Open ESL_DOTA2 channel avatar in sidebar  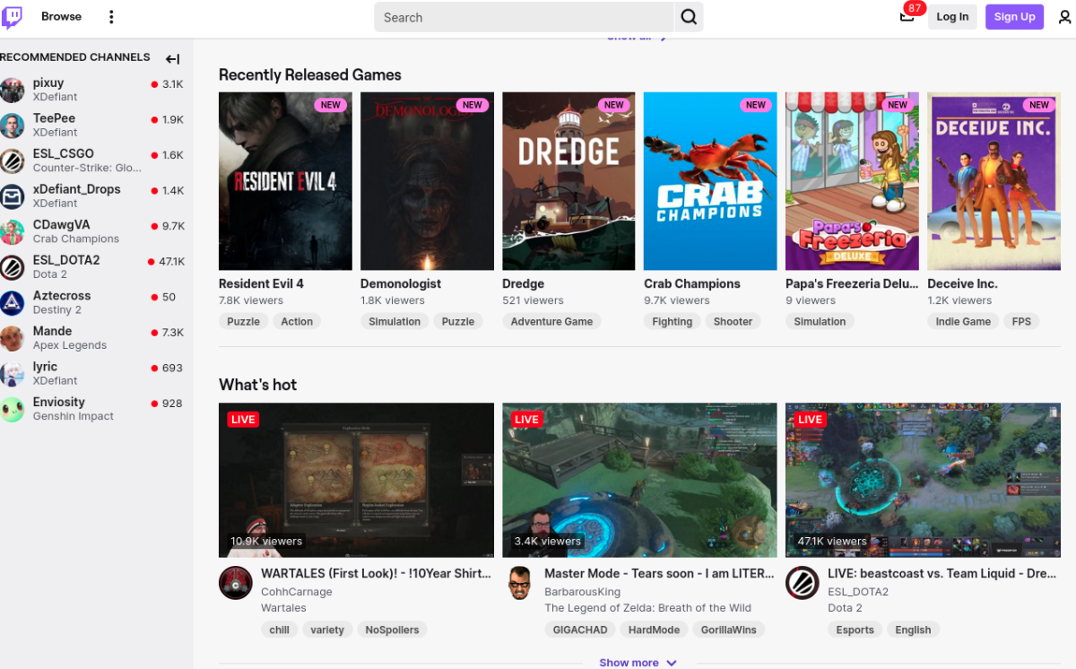(13, 267)
